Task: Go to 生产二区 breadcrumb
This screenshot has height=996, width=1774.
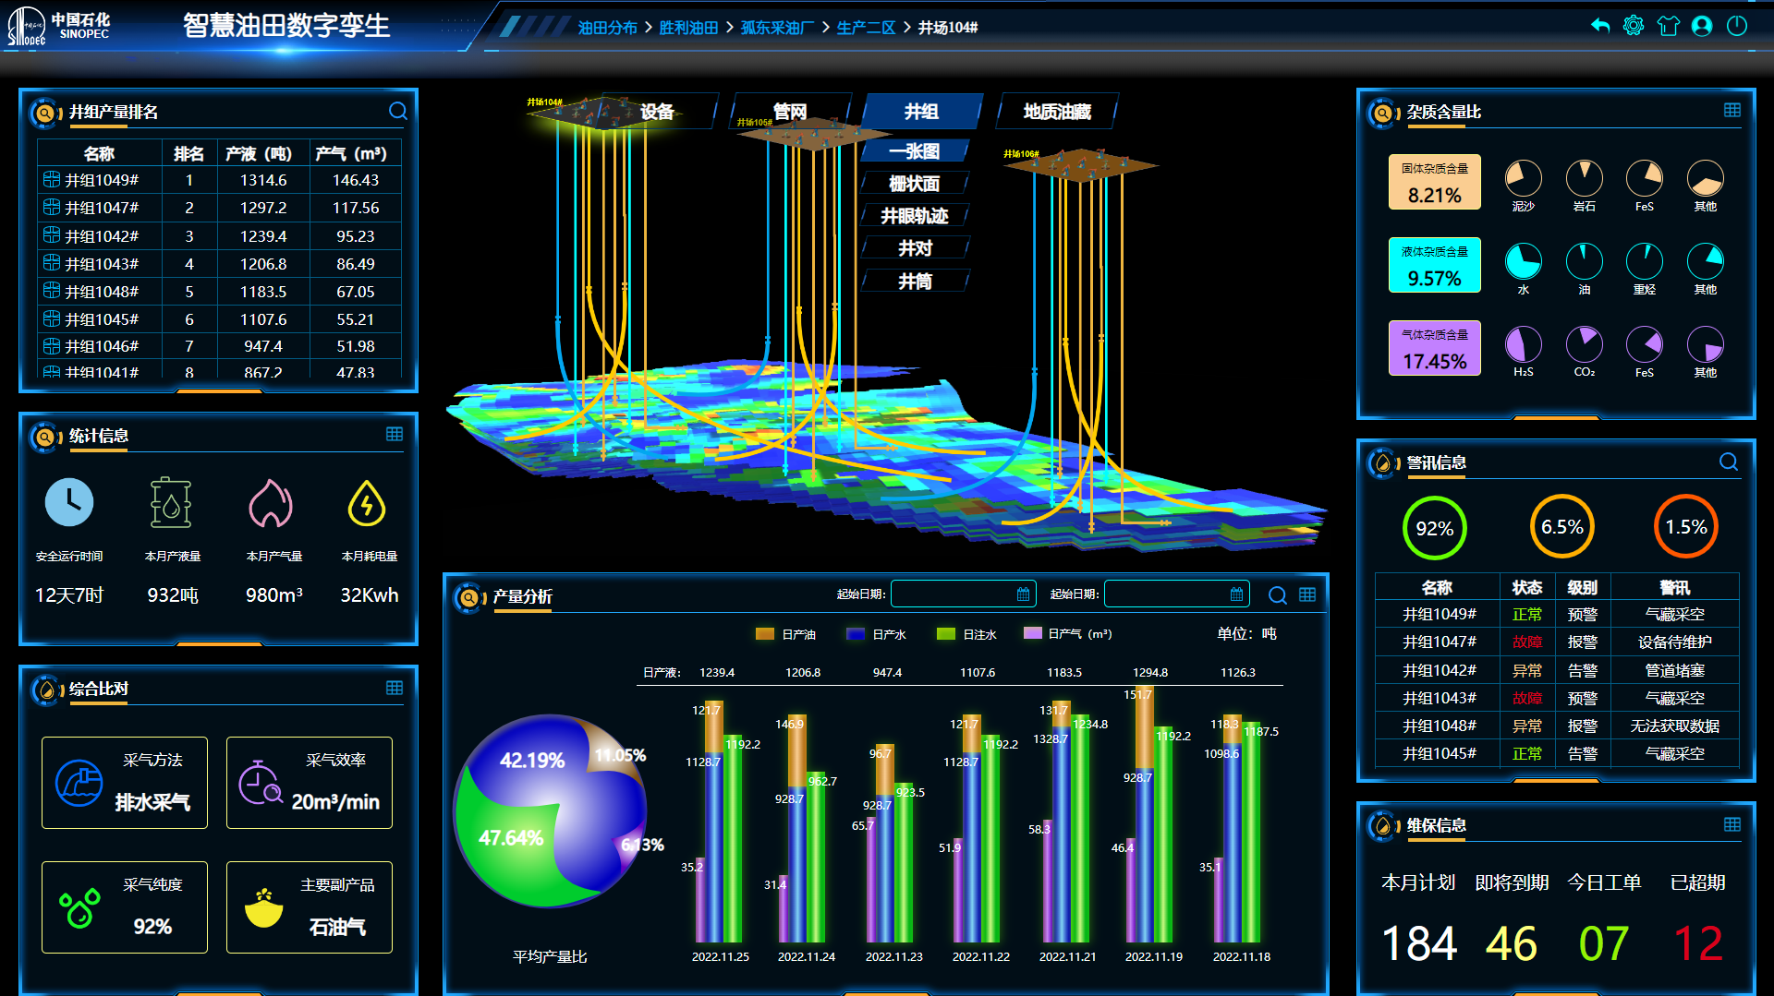Action: 866,28
